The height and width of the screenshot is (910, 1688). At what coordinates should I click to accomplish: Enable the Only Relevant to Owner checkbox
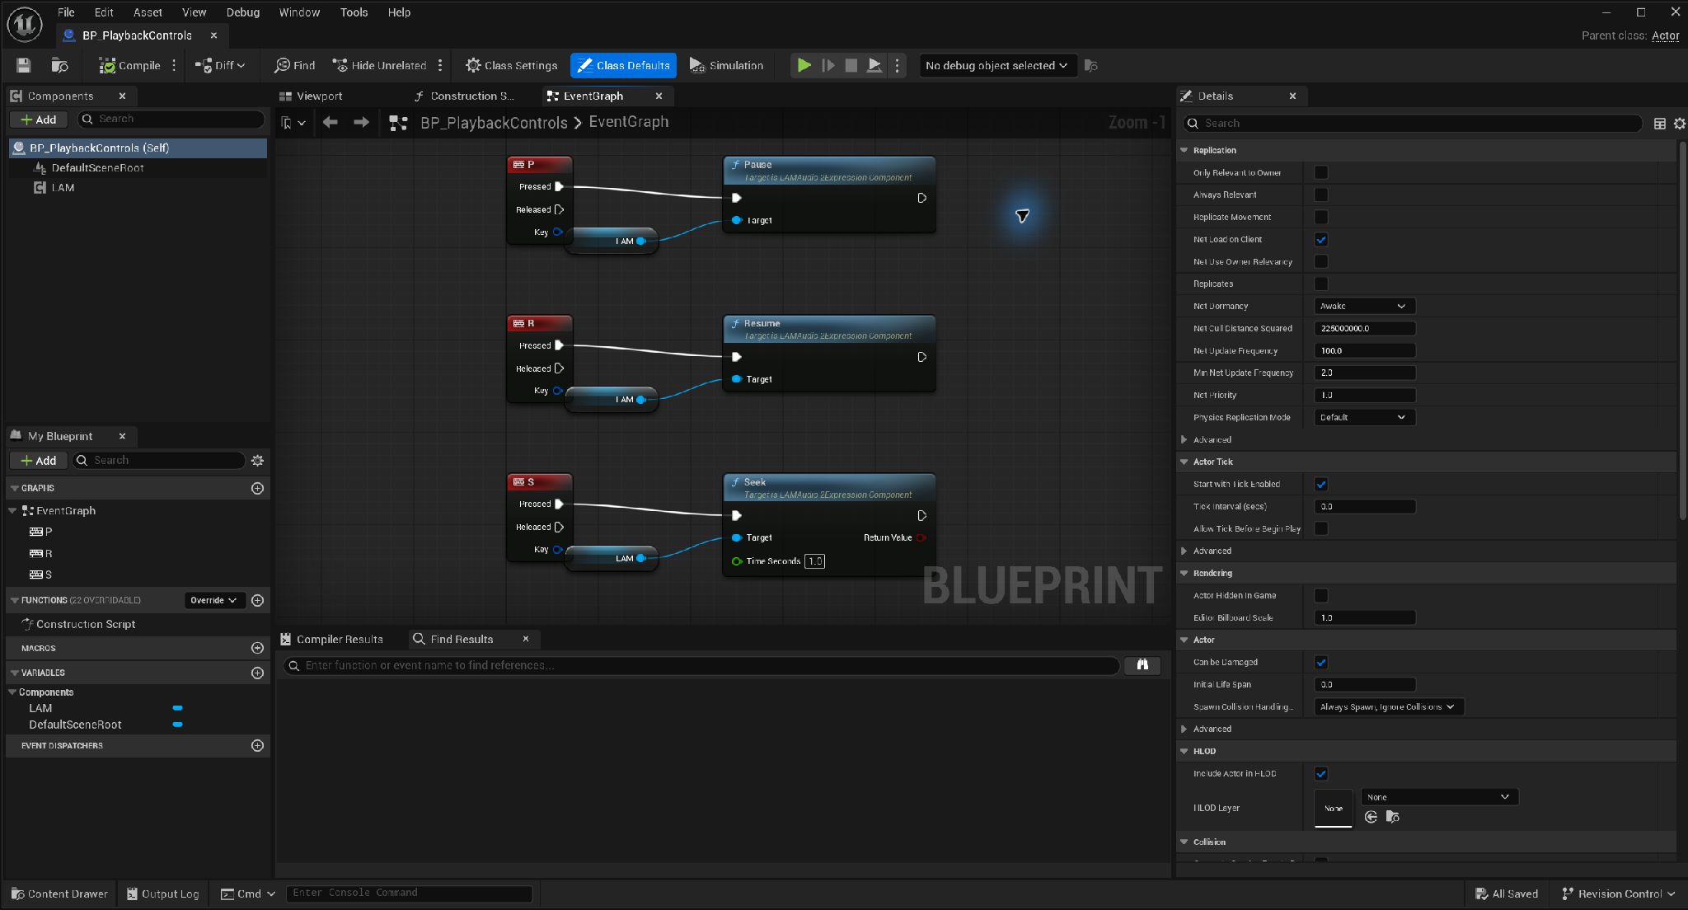tap(1321, 172)
